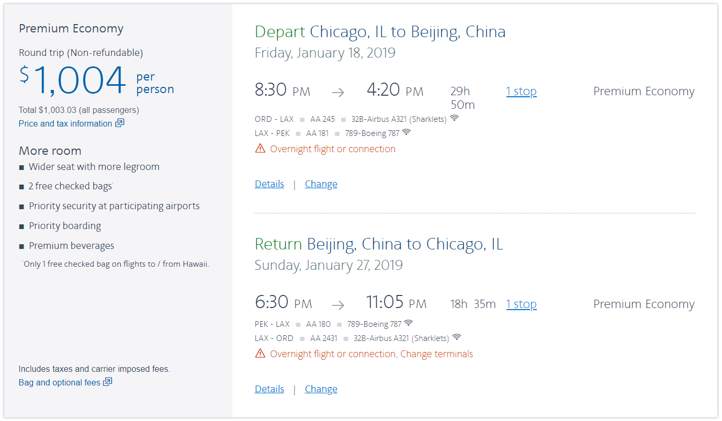Open the Bag and optional fees link
This screenshot has width=722, height=421.
pos(59,383)
